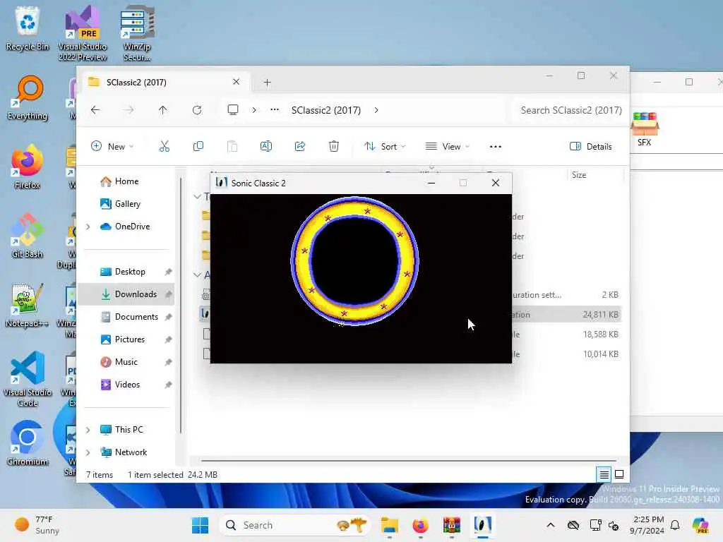Image resolution: width=723 pixels, height=542 pixels.
Task: Add a new Explorer tab
Action: [x=268, y=83]
